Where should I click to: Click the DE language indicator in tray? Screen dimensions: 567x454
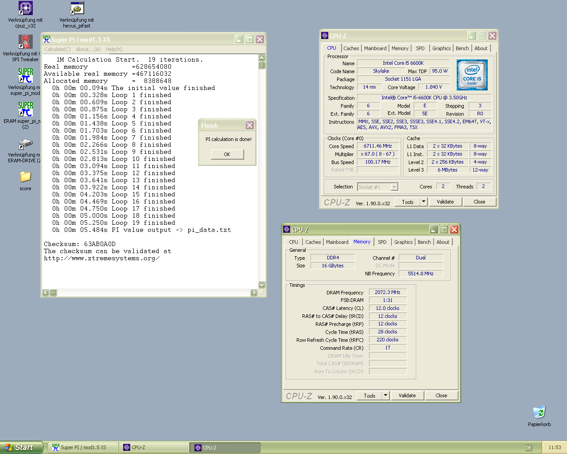tap(528, 448)
